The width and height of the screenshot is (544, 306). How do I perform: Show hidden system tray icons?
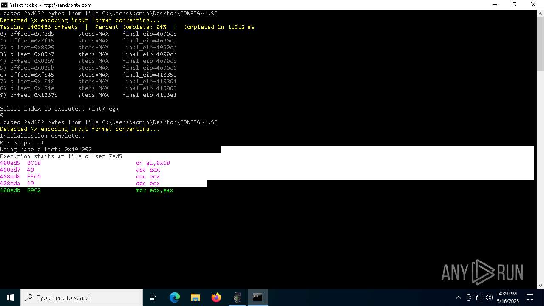click(458, 297)
